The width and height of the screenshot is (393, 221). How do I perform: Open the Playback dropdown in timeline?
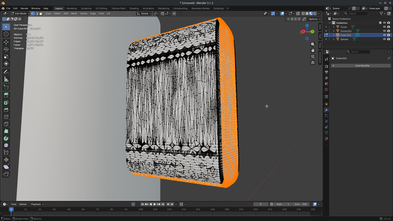coord(37,204)
